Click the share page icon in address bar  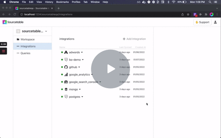coord(183,14)
